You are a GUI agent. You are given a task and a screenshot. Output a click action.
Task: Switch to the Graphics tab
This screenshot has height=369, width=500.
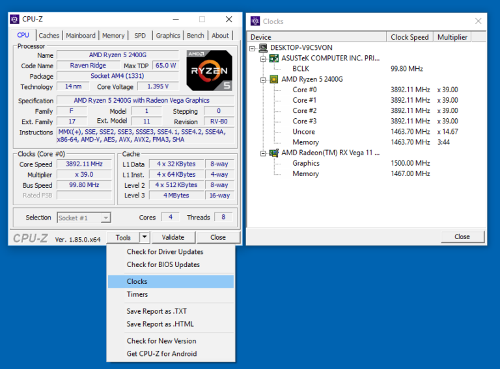point(168,36)
